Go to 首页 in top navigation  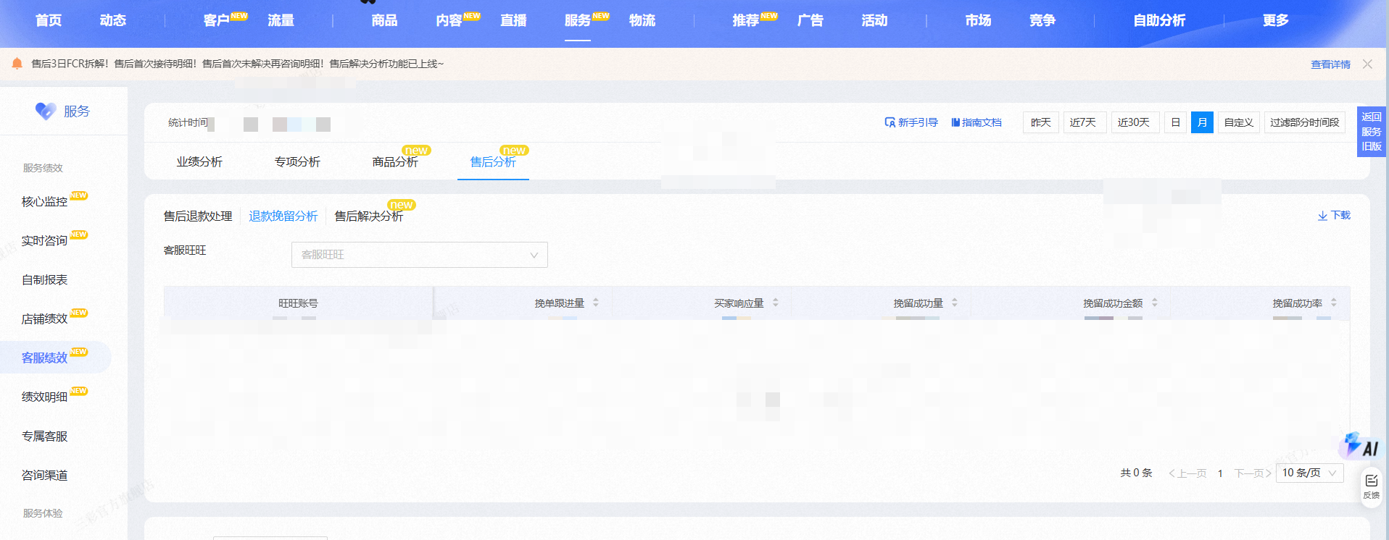click(49, 20)
